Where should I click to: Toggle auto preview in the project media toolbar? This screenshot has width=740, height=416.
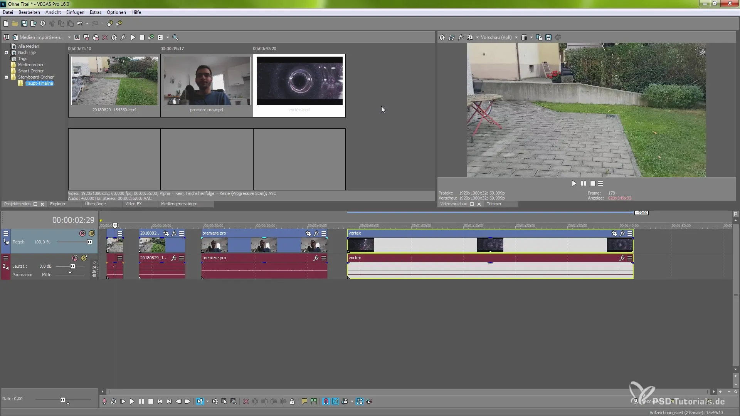tap(151, 37)
